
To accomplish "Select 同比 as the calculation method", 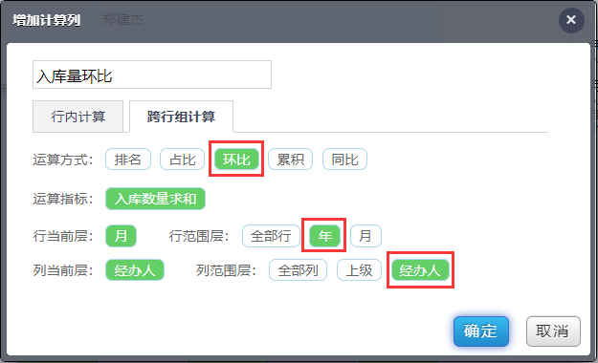I will (x=344, y=160).
